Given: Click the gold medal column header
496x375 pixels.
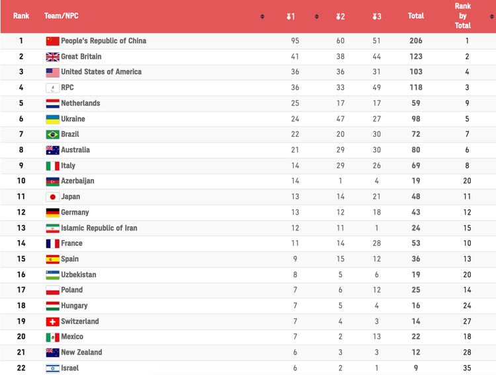Looking at the screenshot, I should [x=291, y=16].
